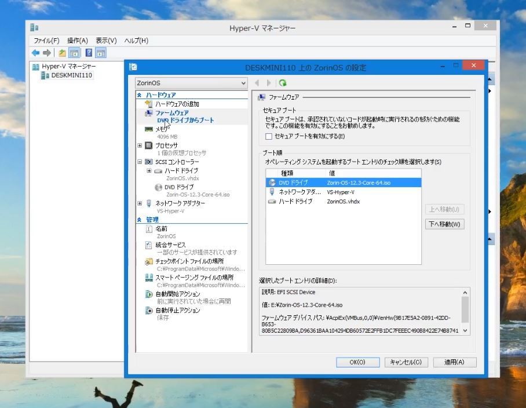Open the 自動開始アクション setting
This screenshot has height=408, width=526.
[177, 294]
